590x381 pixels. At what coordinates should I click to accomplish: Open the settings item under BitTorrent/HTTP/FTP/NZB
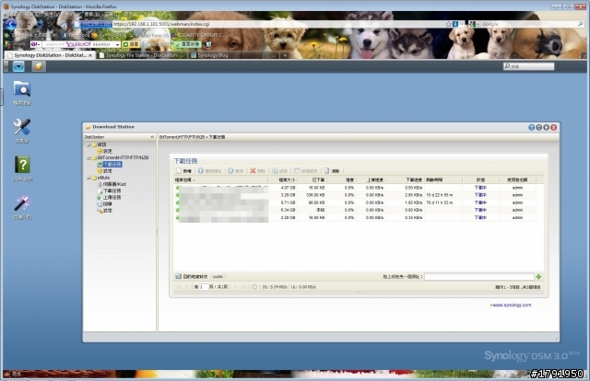(104, 171)
